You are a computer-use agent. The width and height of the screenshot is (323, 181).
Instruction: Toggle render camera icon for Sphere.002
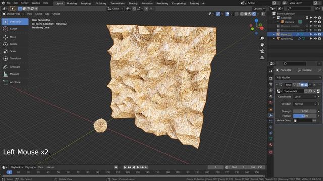pos(319,39)
